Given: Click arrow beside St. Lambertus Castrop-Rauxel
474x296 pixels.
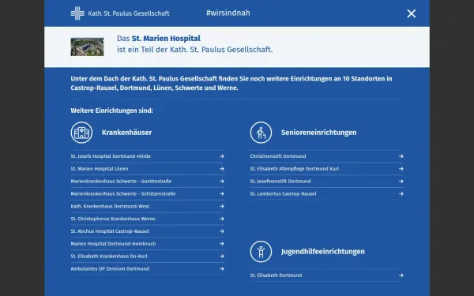Looking at the screenshot, I should [x=401, y=193].
